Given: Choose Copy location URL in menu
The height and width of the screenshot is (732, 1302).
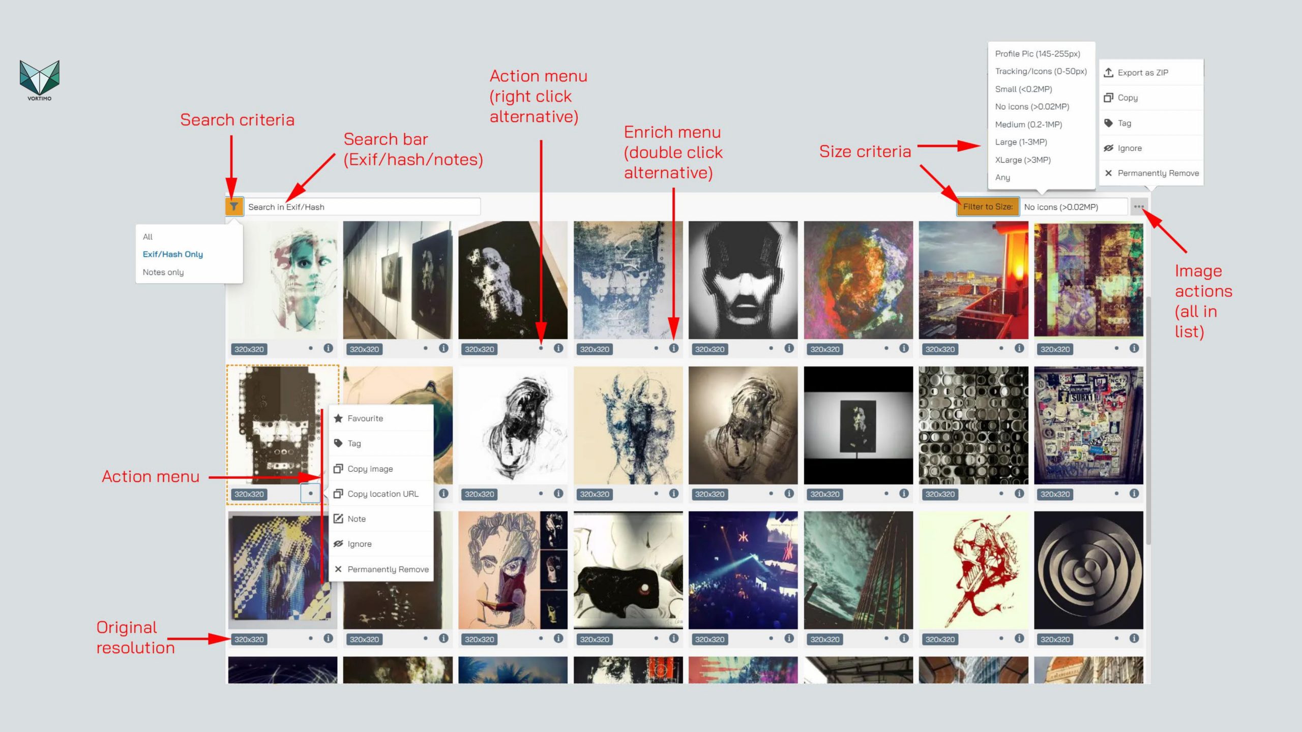Looking at the screenshot, I should tap(381, 494).
